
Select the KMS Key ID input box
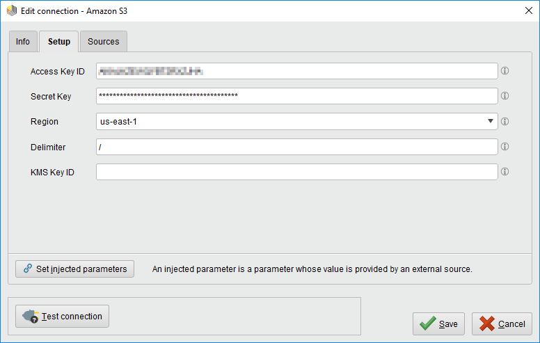pos(296,172)
